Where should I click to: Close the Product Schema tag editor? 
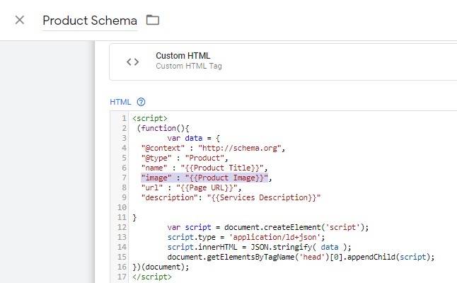[20, 20]
